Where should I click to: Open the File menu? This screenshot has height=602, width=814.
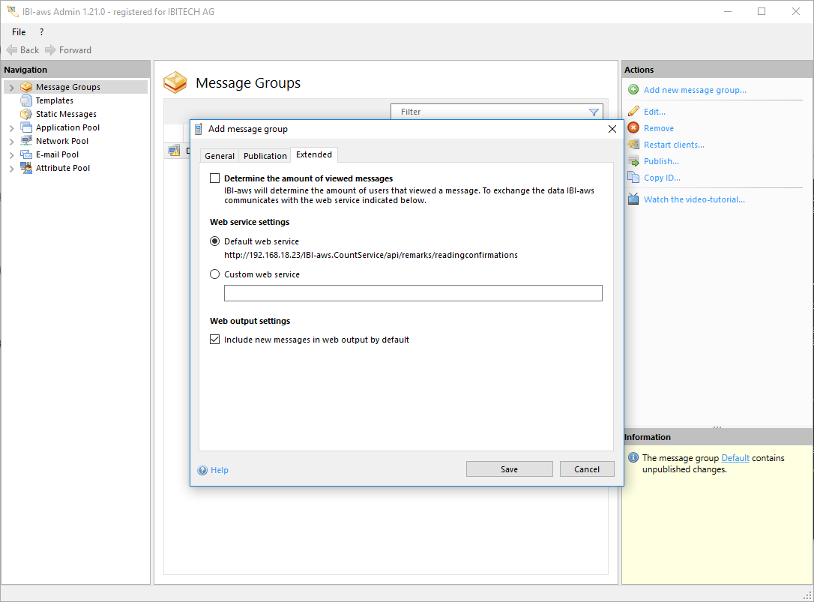point(19,32)
